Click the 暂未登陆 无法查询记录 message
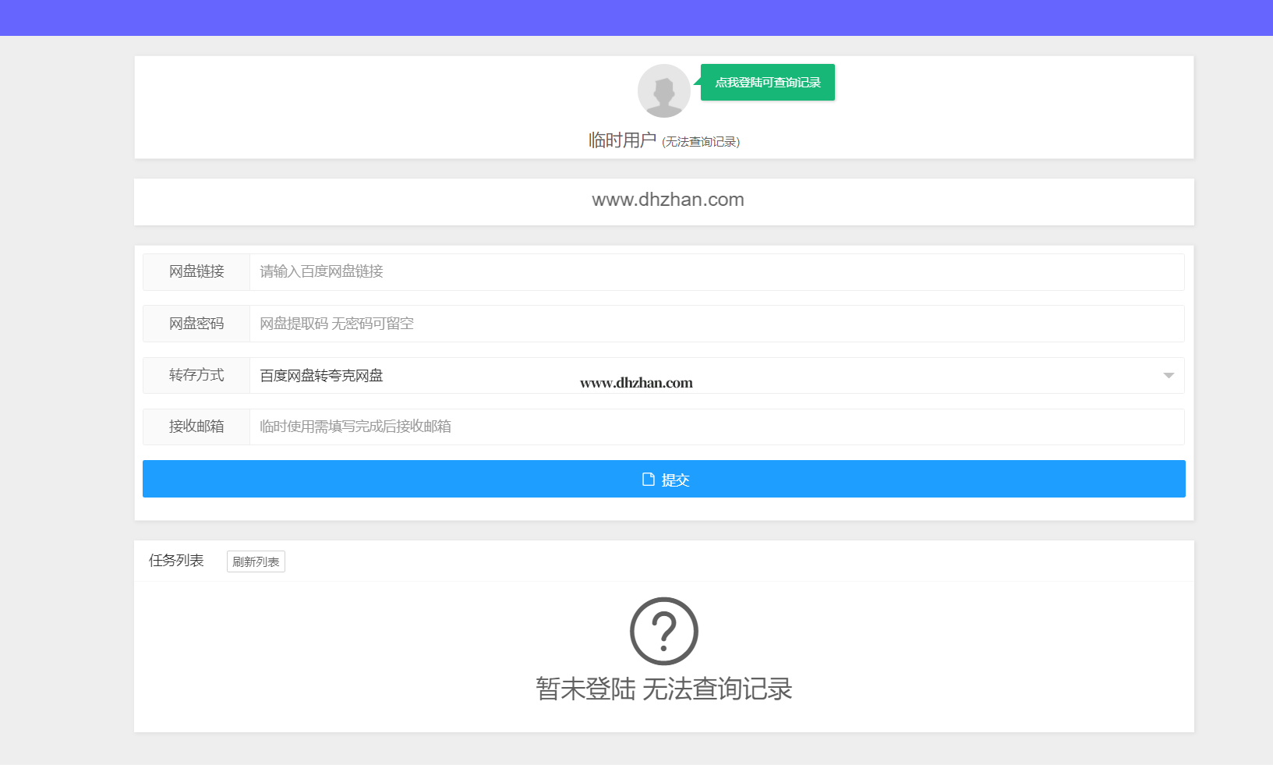This screenshot has width=1273, height=765. point(663,689)
